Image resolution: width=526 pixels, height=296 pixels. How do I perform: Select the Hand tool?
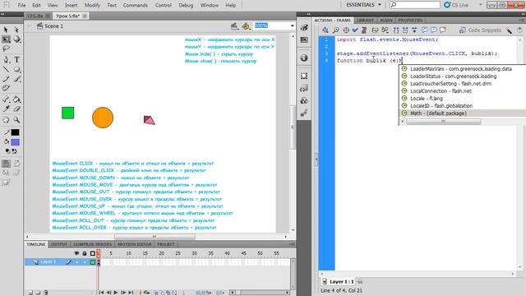click(6, 120)
